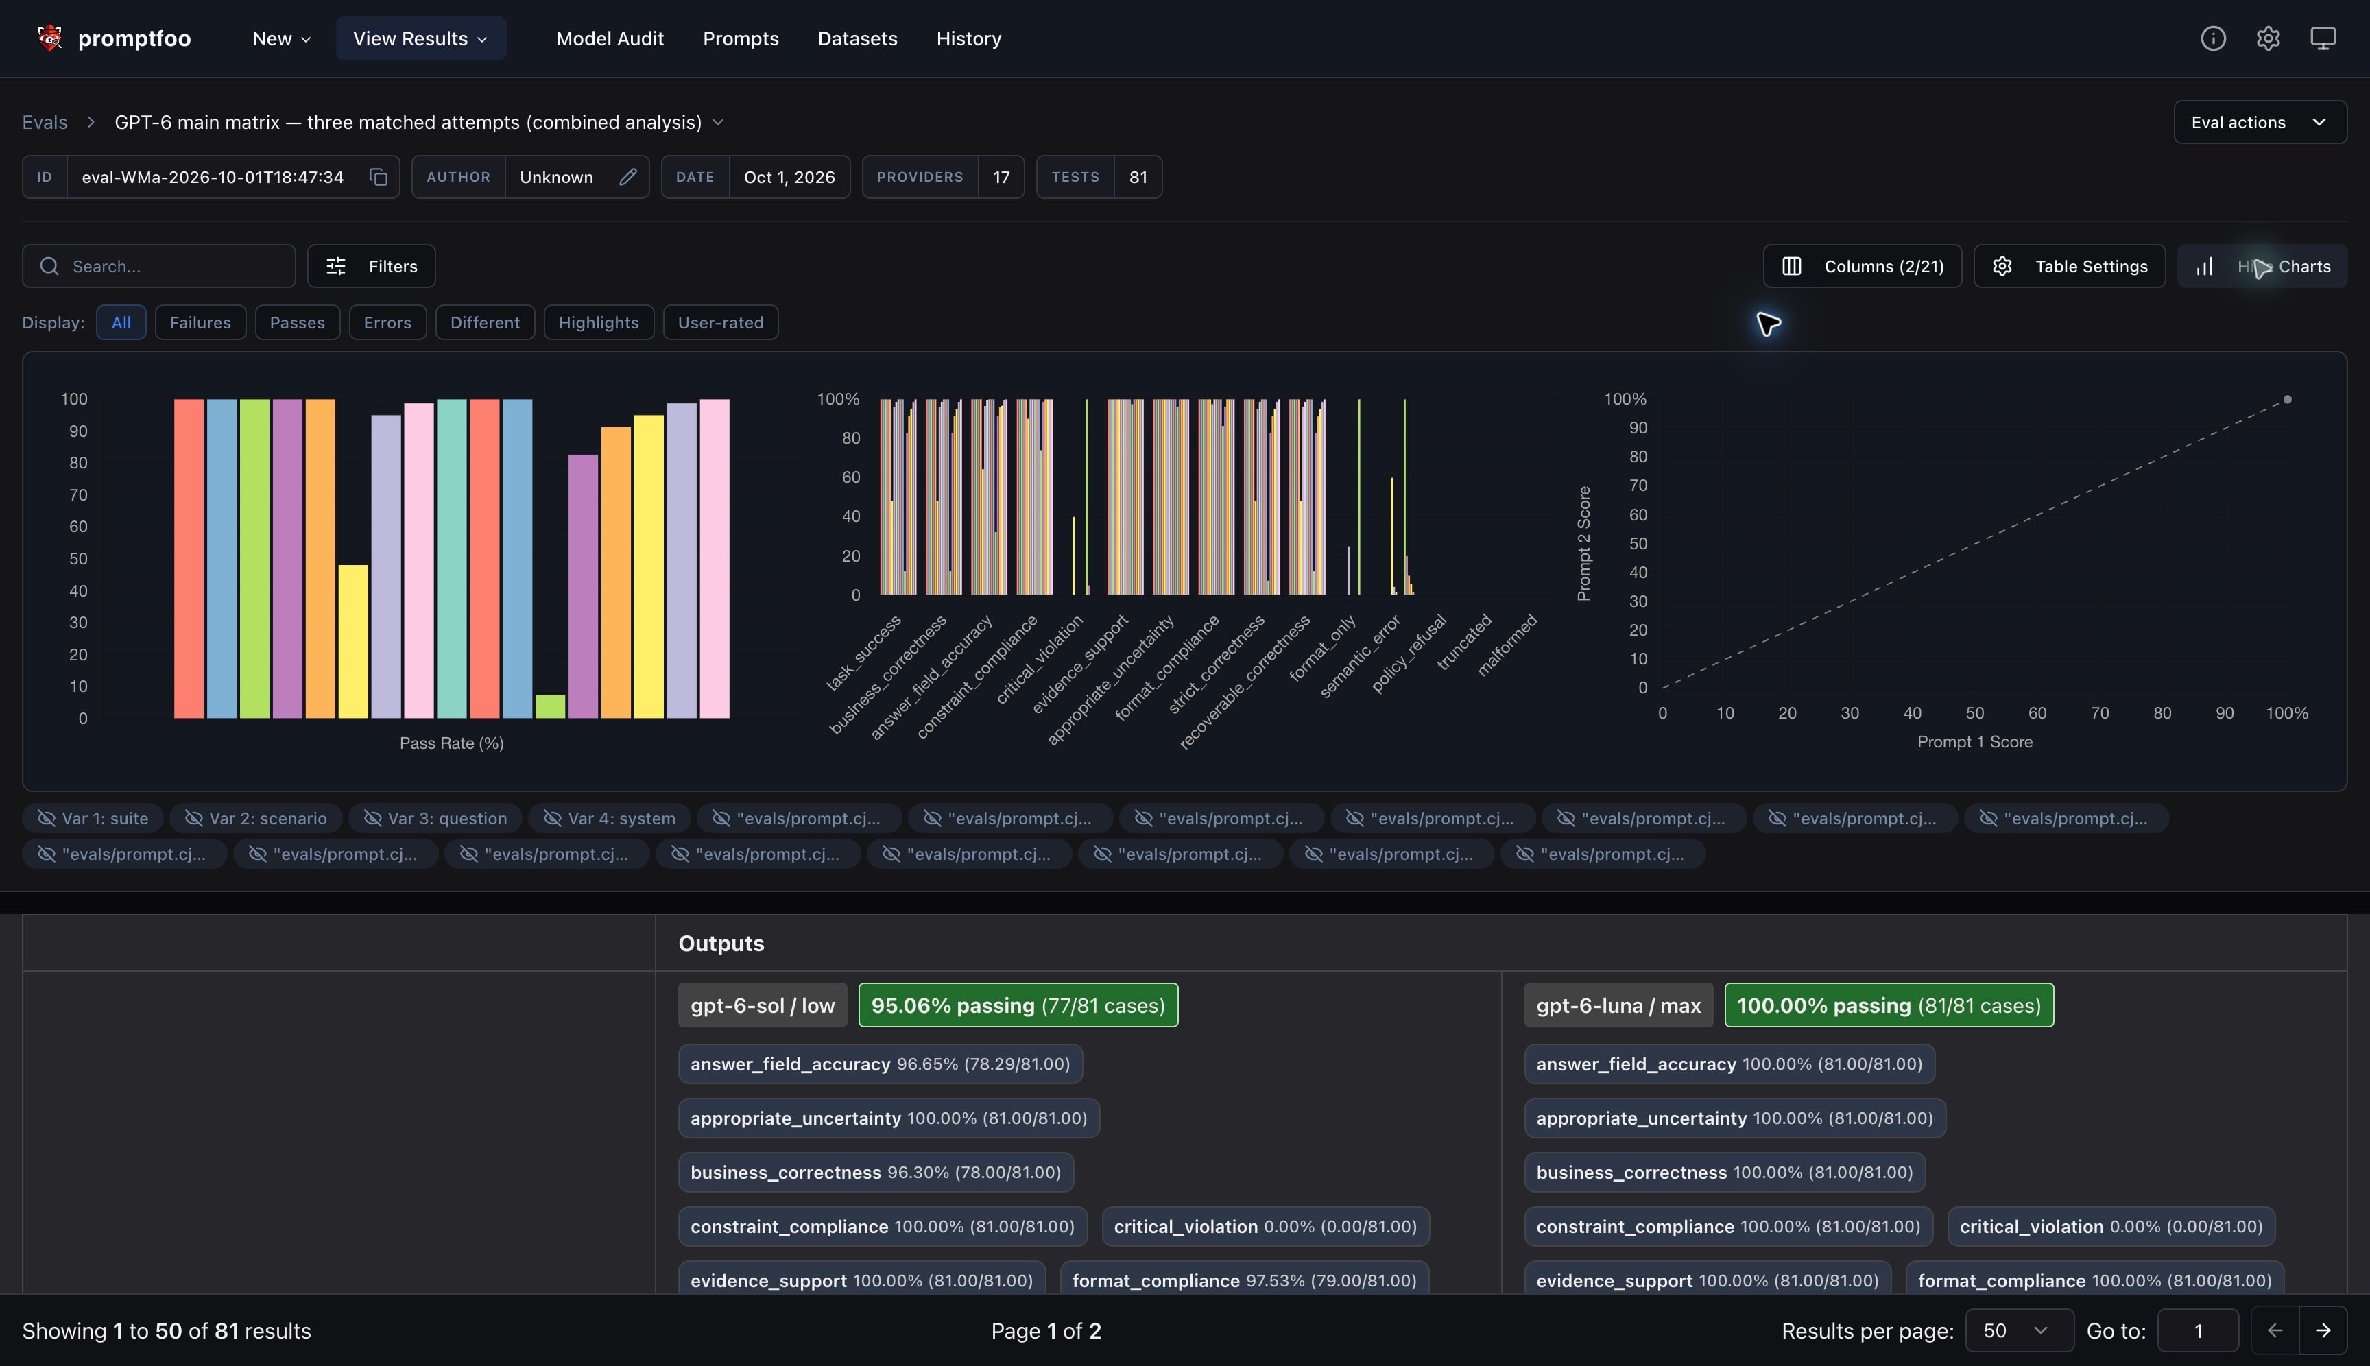Open the New dropdown menu

point(281,38)
